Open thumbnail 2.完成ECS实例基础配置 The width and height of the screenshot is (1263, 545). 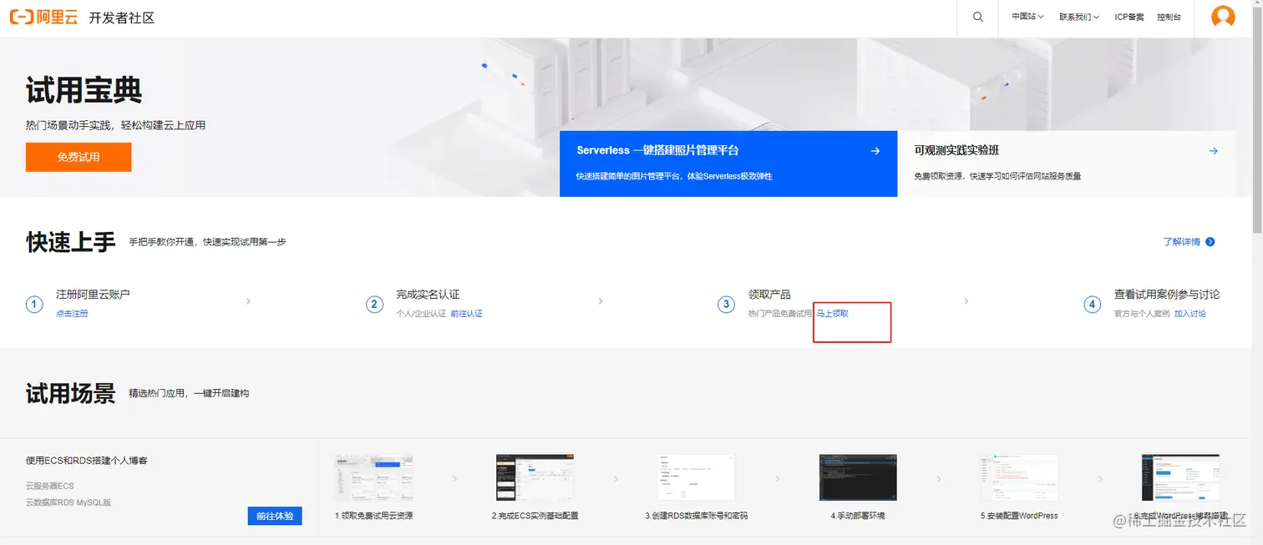tap(535, 477)
